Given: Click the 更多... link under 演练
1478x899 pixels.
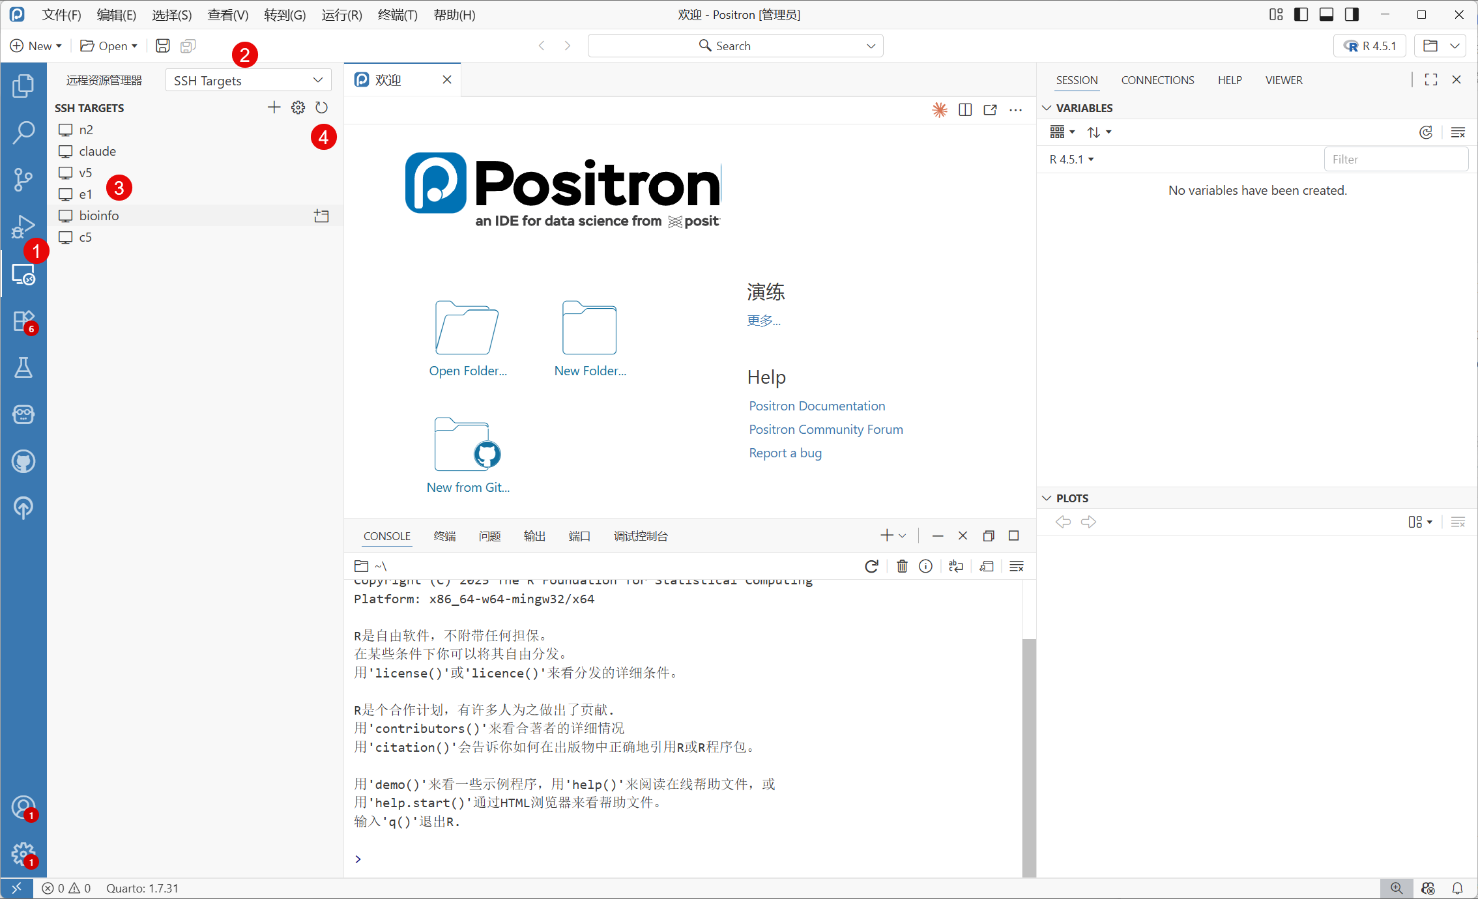Looking at the screenshot, I should (x=764, y=320).
